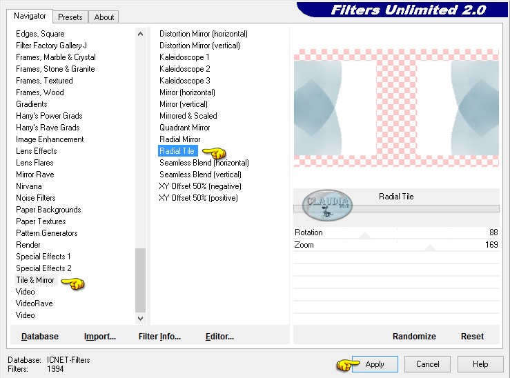
Task: Choose Kaleidoscope 1 filter
Action: (184, 57)
